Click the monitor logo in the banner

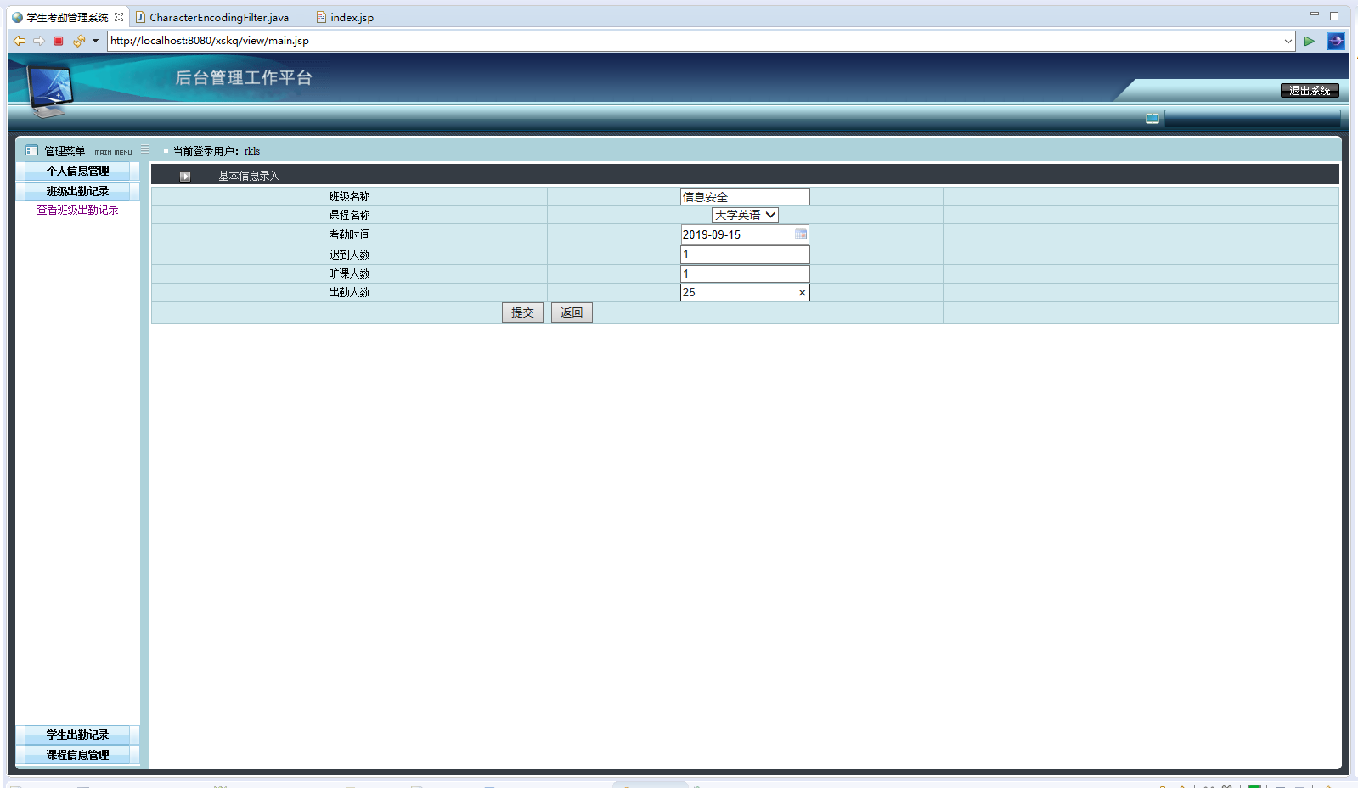pyautogui.click(x=50, y=90)
